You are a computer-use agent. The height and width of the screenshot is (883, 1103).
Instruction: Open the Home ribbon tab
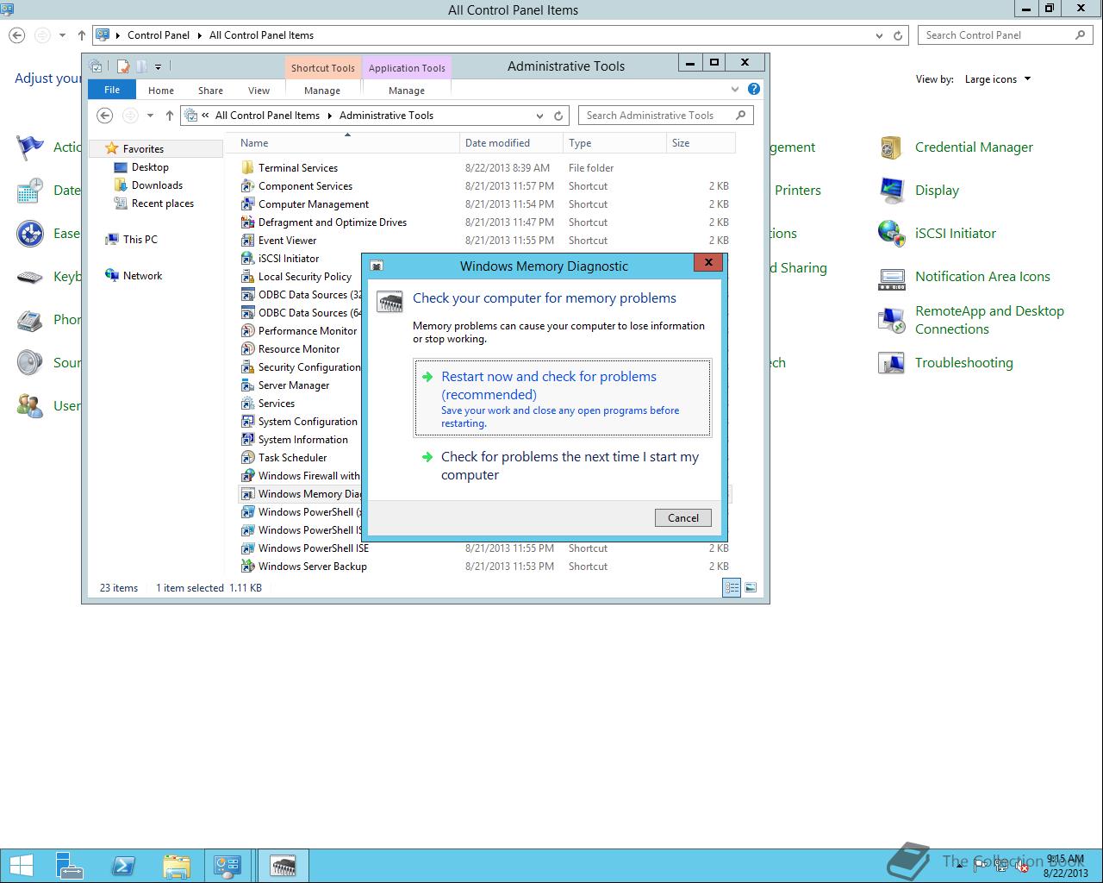tap(161, 91)
